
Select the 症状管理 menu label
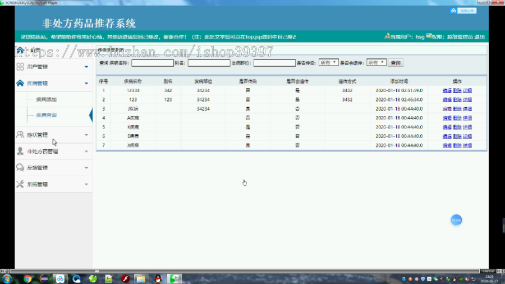tap(38, 135)
